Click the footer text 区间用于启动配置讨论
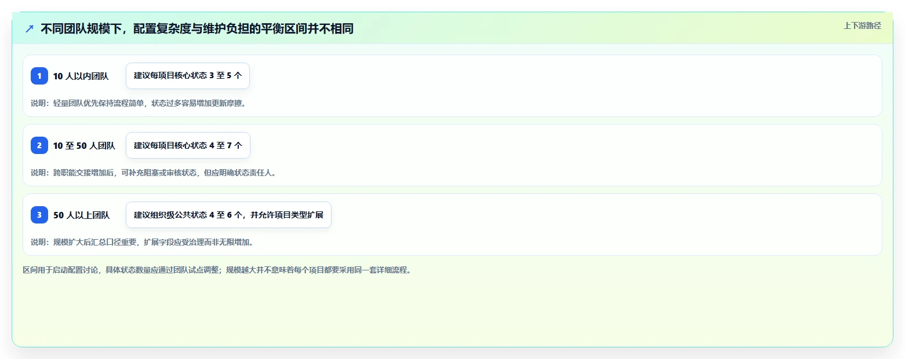Screen dimensions: 905x359 point(217,270)
